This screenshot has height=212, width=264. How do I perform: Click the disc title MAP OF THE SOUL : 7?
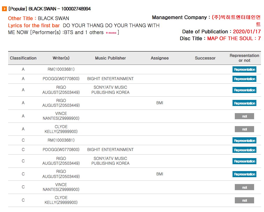(234, 38)
